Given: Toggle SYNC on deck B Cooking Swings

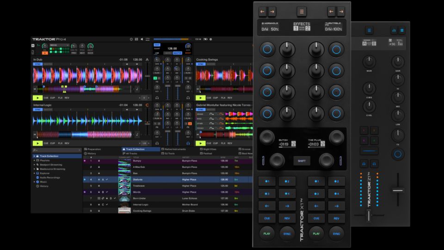Looking at the screenshot, I should click(x=200, y=64).
